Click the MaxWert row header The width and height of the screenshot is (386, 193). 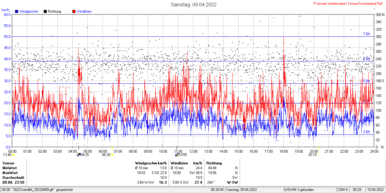(10, 173)
